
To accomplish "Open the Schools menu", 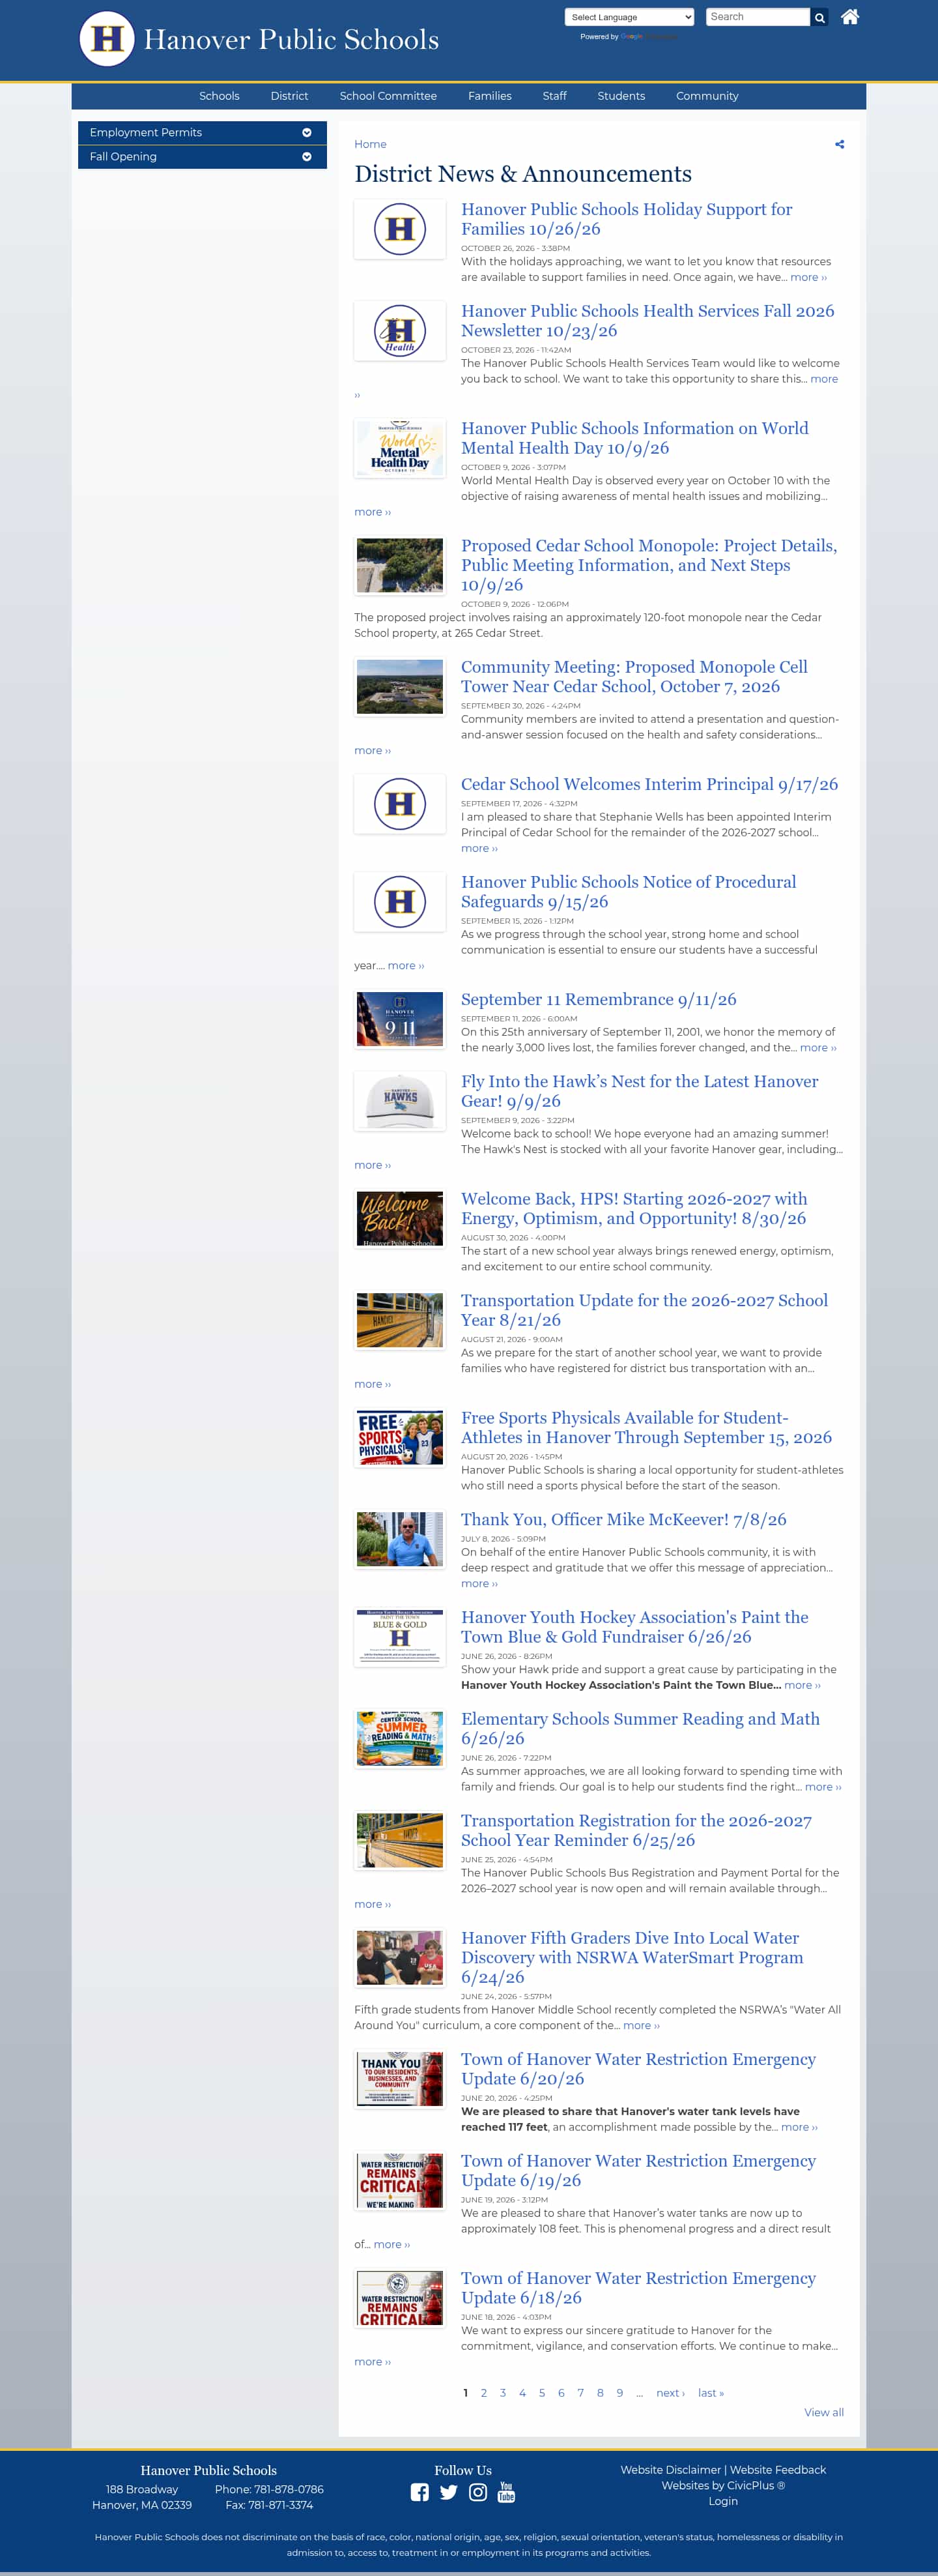I will point(219,96).
